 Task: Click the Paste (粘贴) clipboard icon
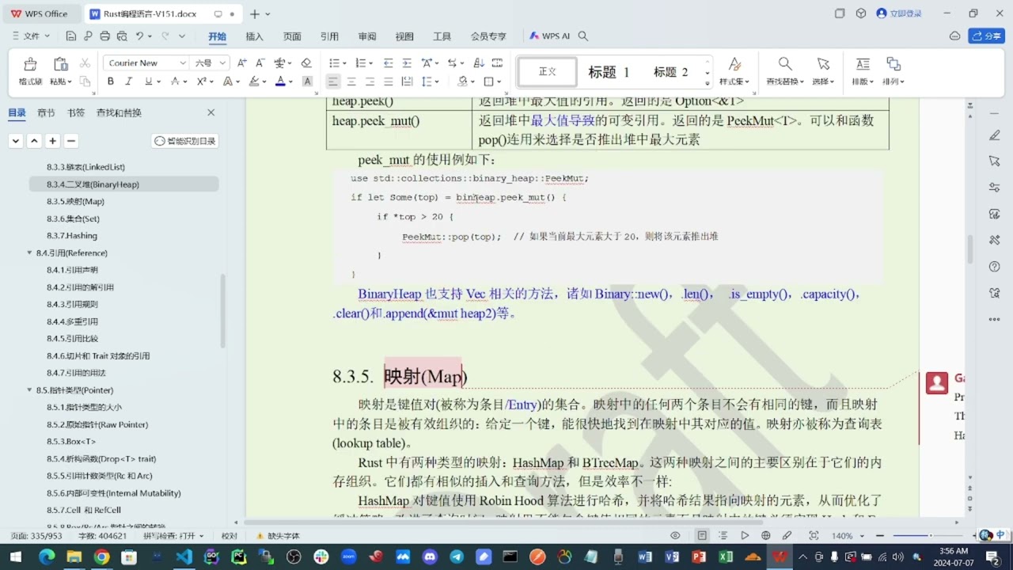pyautogui.click(x=60, y=64)
